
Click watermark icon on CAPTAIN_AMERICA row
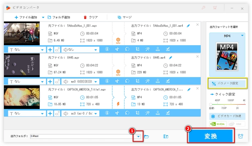click(x=157, y=113)
